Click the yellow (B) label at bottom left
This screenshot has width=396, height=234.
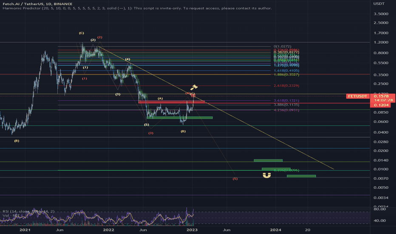17,141
